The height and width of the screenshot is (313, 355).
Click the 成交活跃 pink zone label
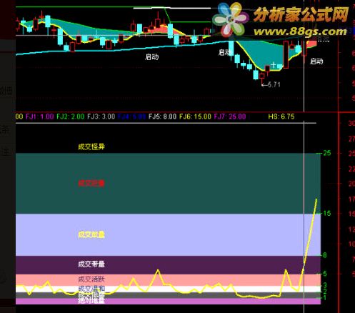click(91, 279)
